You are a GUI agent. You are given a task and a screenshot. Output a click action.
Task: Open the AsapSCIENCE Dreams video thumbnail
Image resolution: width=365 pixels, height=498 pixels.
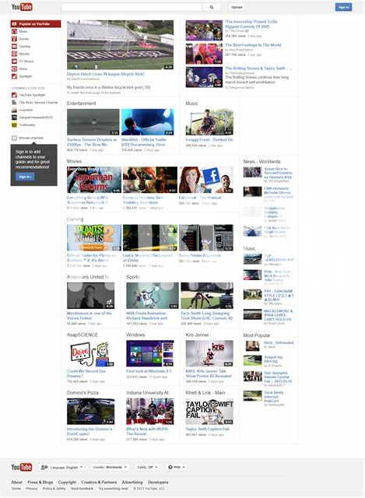point(90,353)
